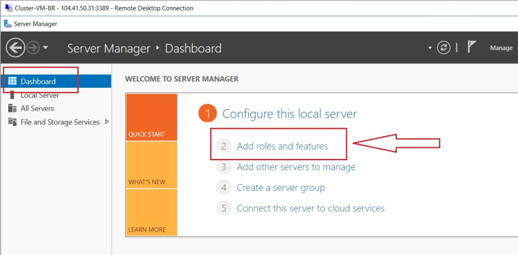Open the navigation history dropdown arrow
Viewport: 518px width, 255px height.
pos(45,48)
